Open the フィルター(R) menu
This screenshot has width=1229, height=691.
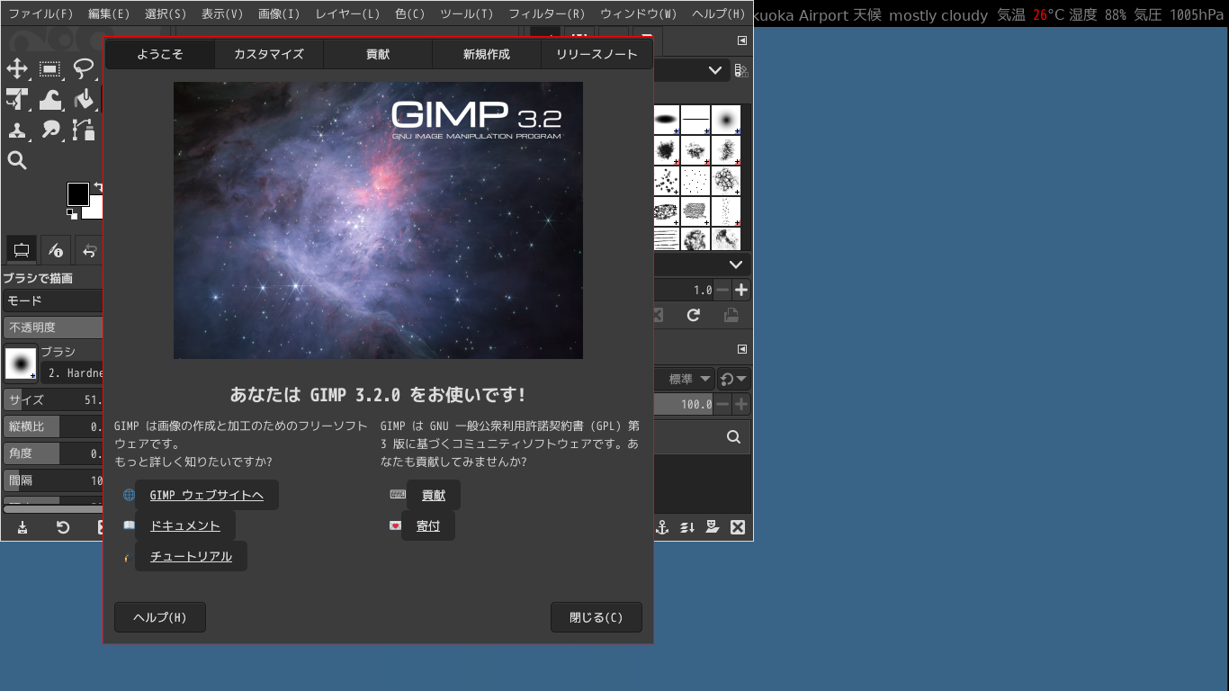[x=547, y=14]
